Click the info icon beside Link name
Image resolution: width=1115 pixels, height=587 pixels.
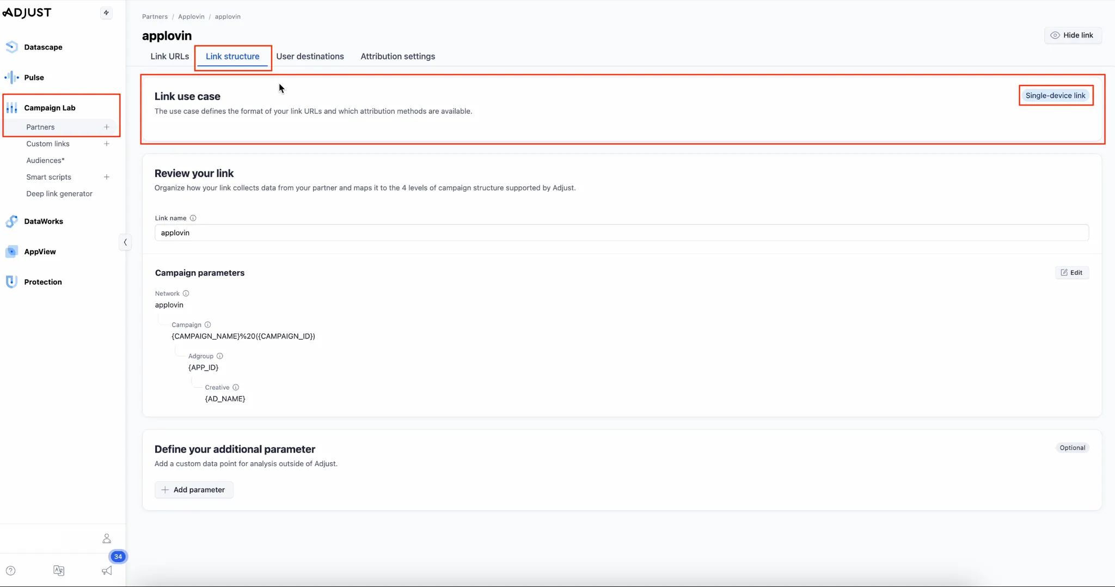[193, 218]
